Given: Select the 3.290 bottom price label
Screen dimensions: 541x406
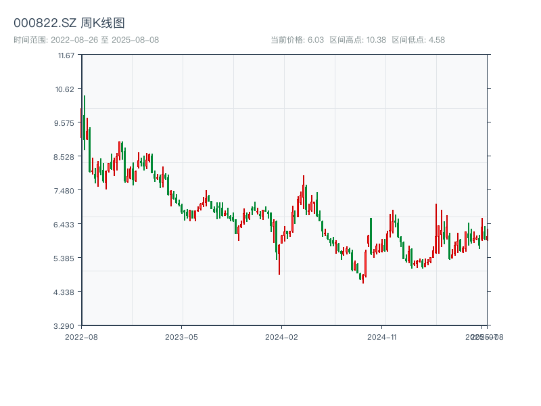Looking at the screenshot, I should [x=66, y=325].
